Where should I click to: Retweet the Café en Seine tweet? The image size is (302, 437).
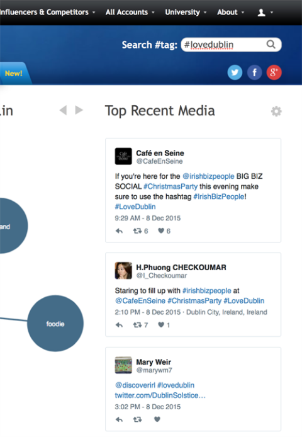coord(137,231)
